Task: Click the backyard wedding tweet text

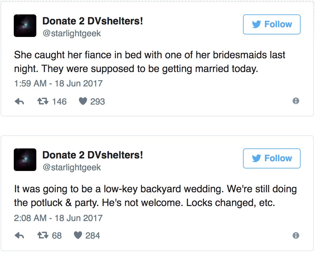Action: point(155,196)
